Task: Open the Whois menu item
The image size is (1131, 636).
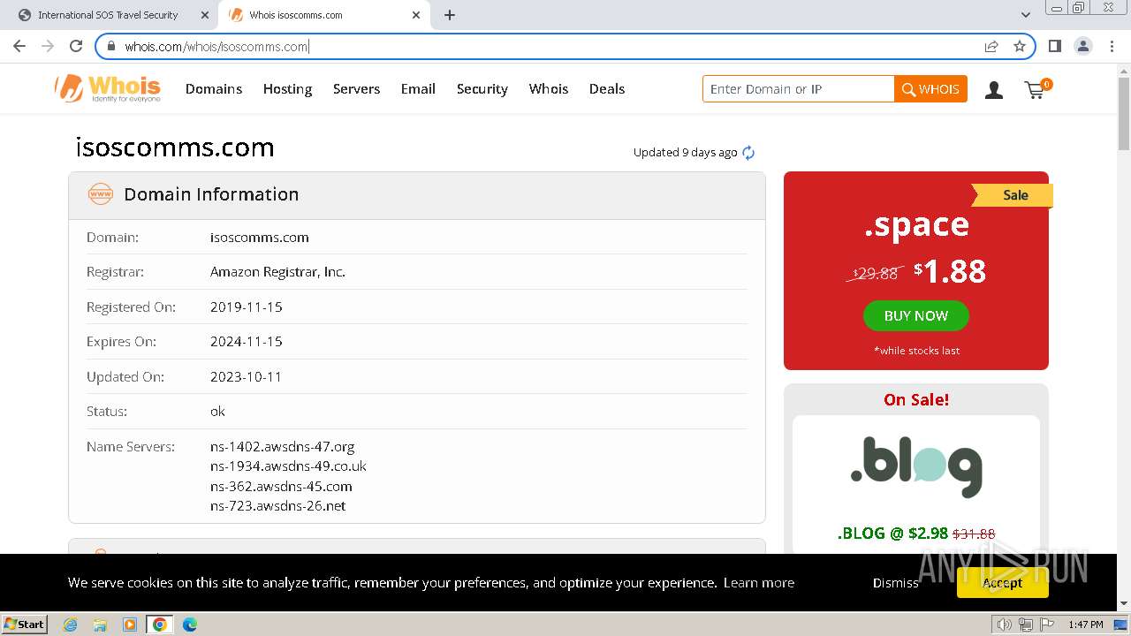Action: coord(549,89)
